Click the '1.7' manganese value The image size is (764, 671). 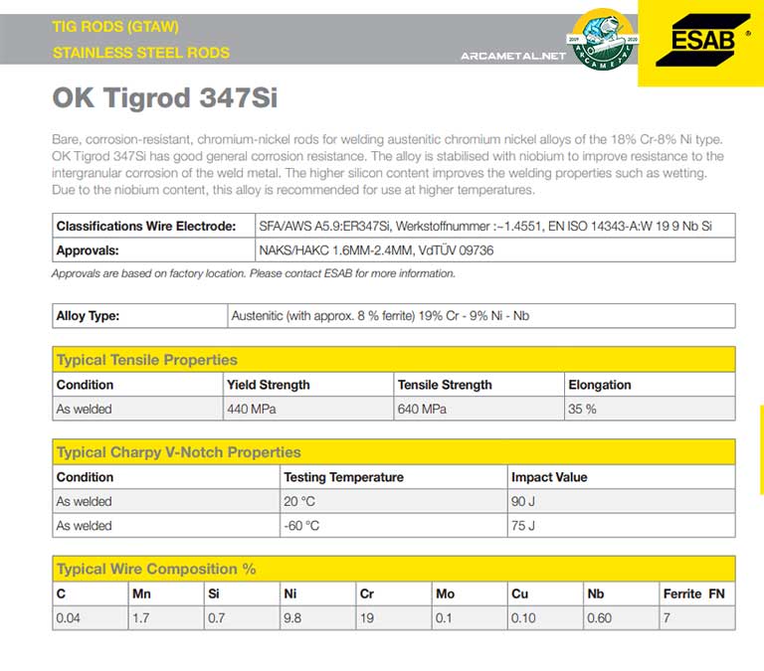click(140, 618)
